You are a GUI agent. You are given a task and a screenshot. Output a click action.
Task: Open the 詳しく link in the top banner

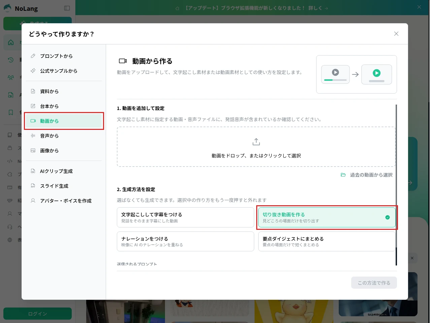318,8
